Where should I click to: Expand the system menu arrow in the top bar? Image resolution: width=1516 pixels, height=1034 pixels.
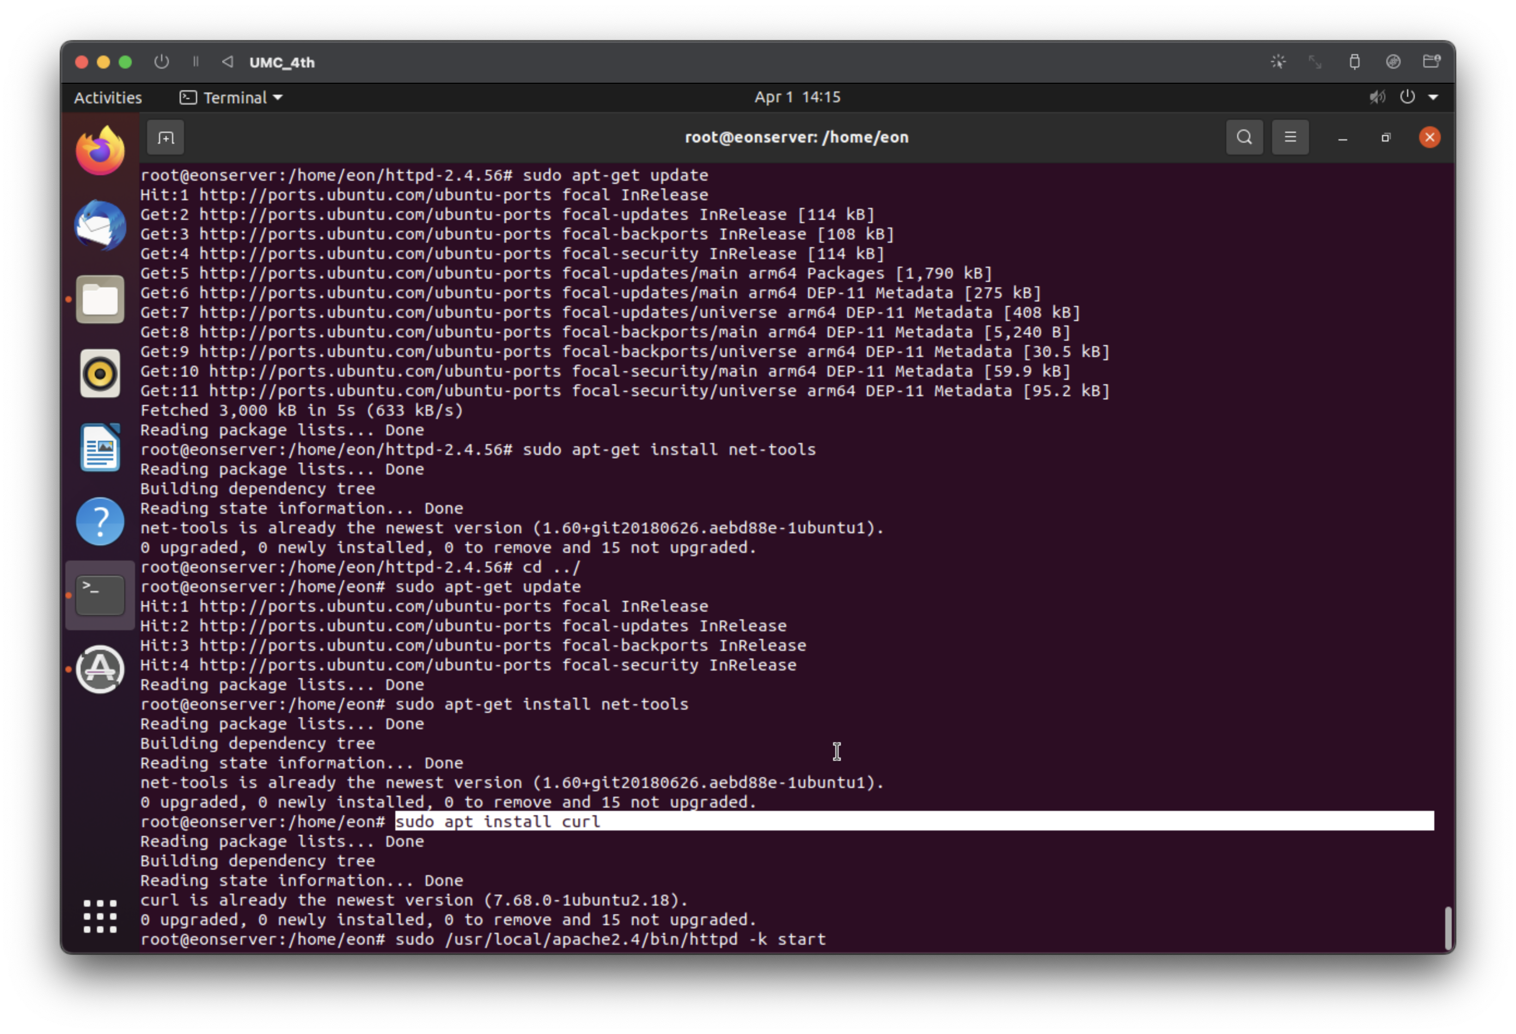pos(1434,98)
